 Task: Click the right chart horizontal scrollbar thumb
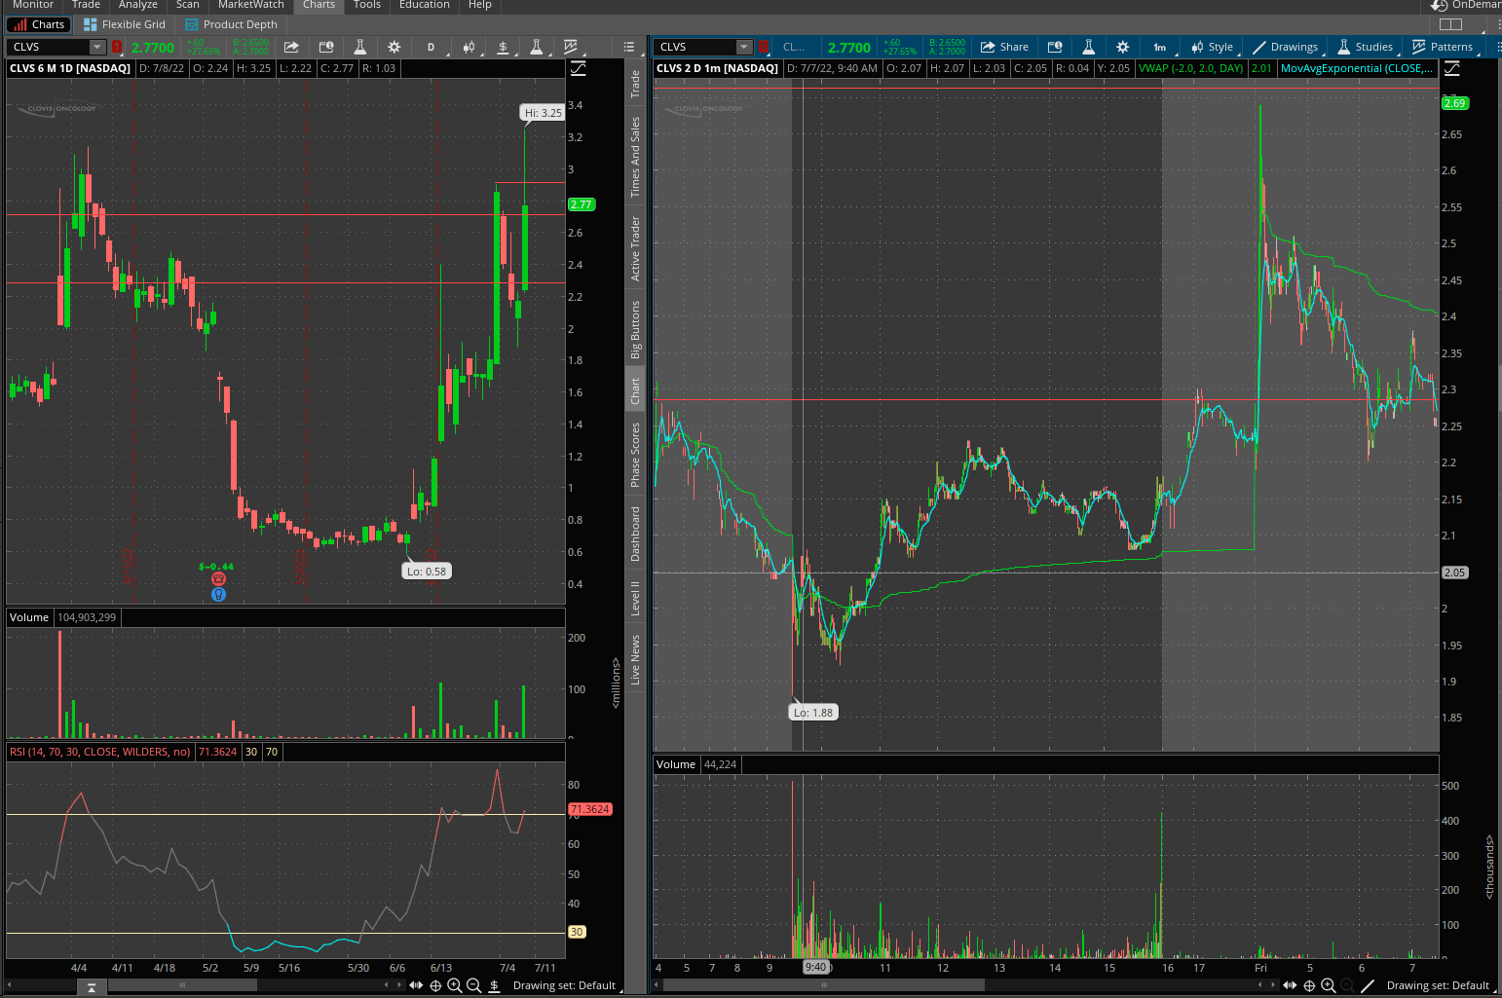point(824,985)
